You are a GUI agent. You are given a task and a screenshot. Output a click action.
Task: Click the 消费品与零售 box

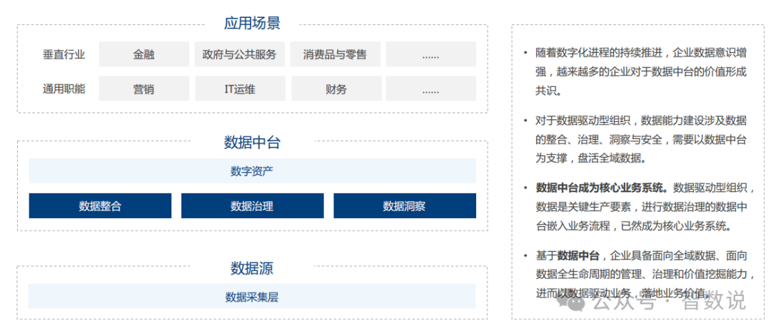coord(335,54)
